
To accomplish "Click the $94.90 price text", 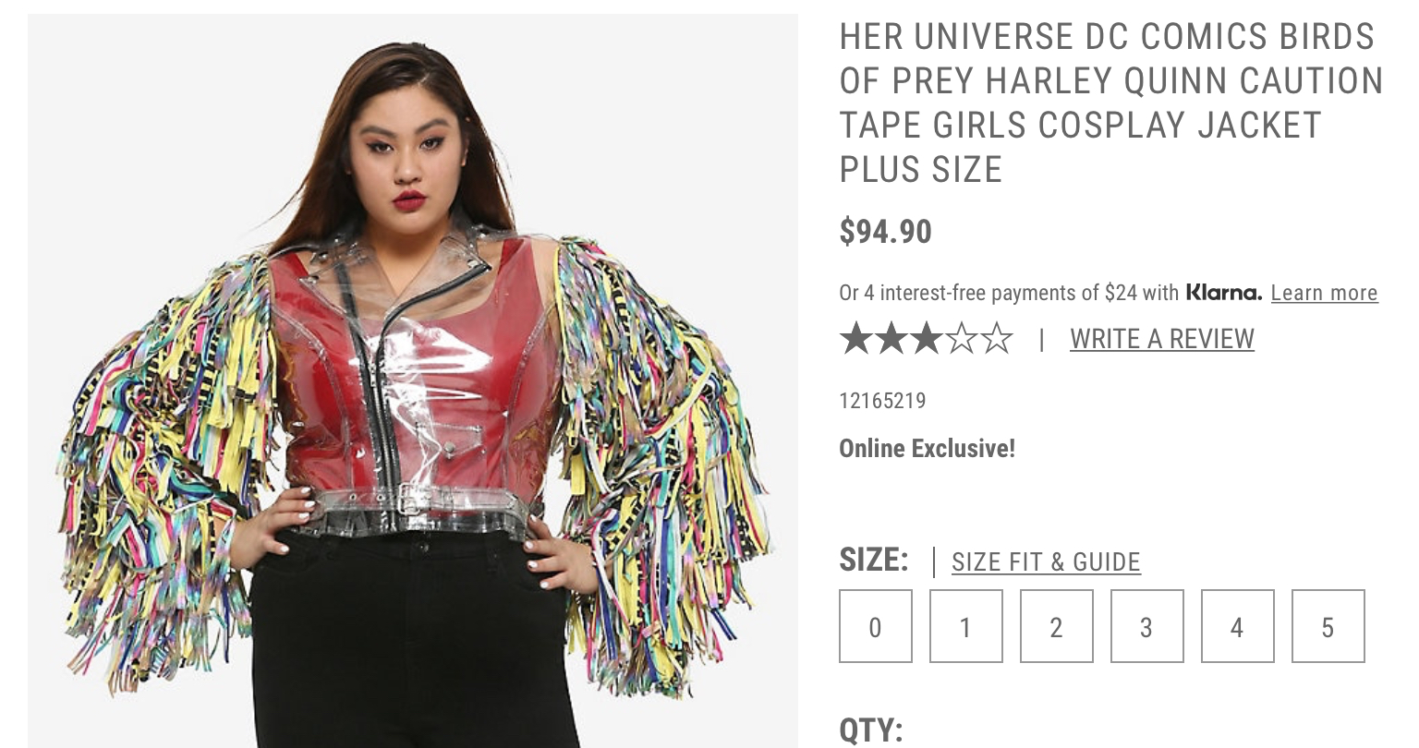I will pos(885,231).
